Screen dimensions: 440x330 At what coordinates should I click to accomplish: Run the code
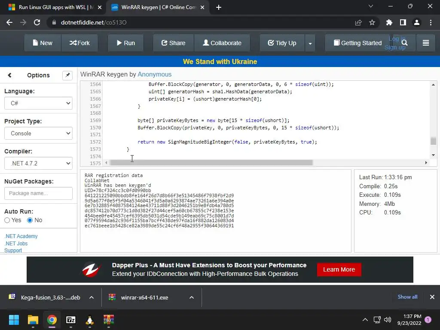tap(126, 43)
